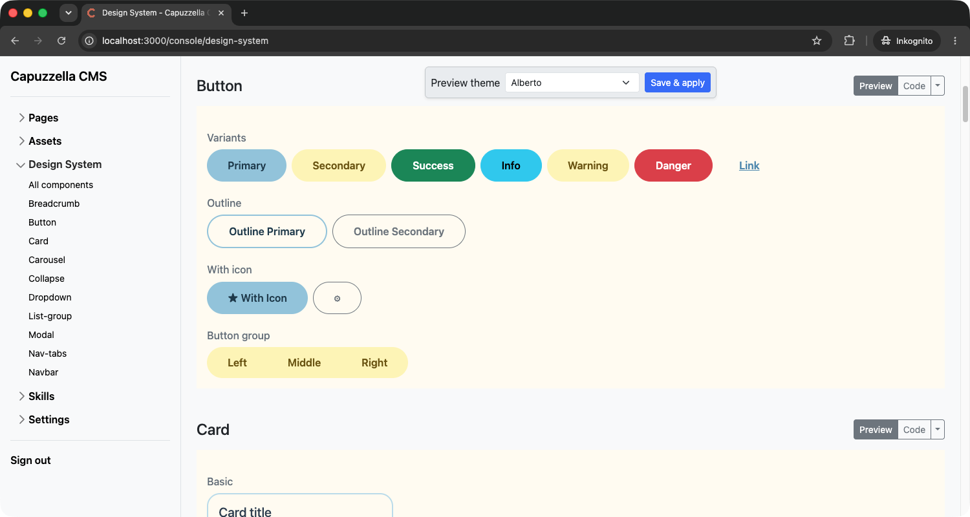Viewport: 970px width, 517px height.
Task: Click the Inkognito profile button
Action: [x=907, y=41]
